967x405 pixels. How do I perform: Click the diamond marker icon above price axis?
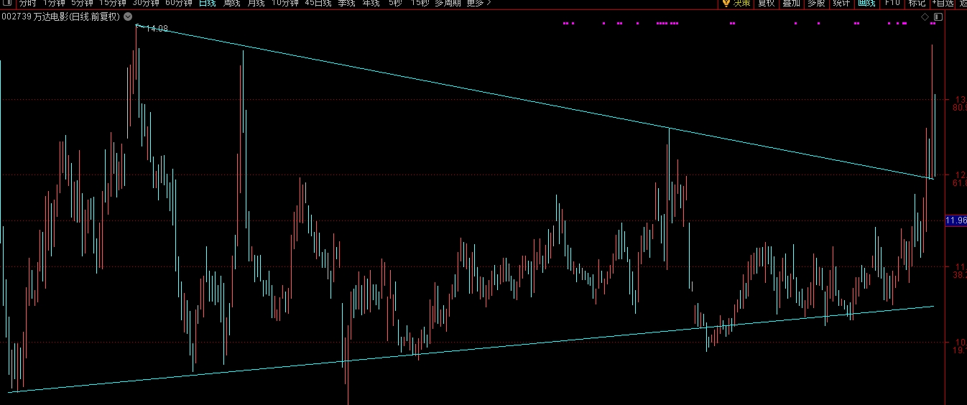coord(925,16)
